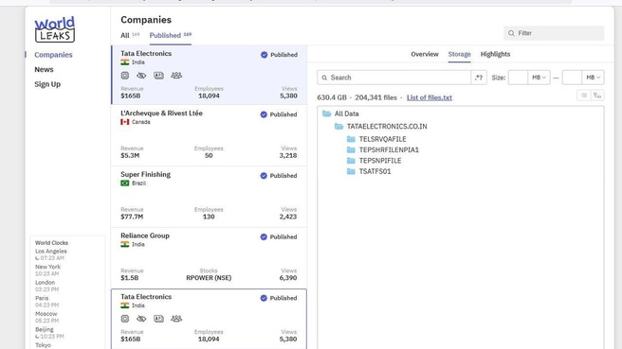Image resolution: width=622 pixels, height=349 pixels.
Task: Switch to the Published companies tab
Action: 170,36
